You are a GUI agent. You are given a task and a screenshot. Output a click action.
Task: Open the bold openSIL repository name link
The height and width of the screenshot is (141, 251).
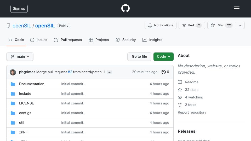click(45, 26)
